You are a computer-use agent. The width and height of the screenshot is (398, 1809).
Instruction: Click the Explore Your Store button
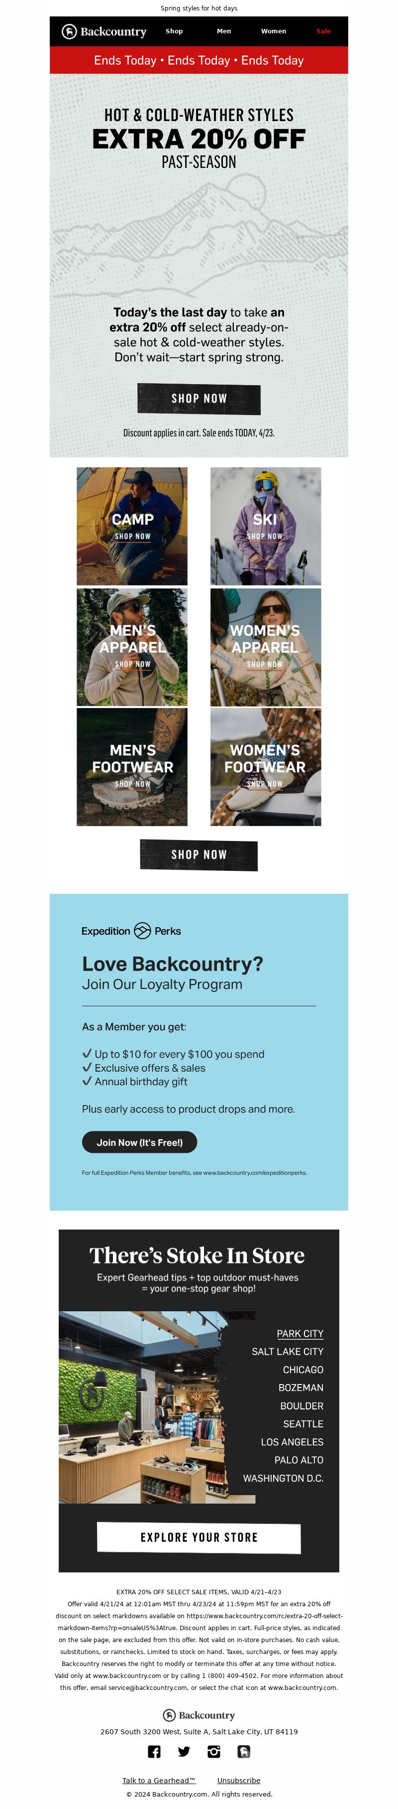point(199,1537)
